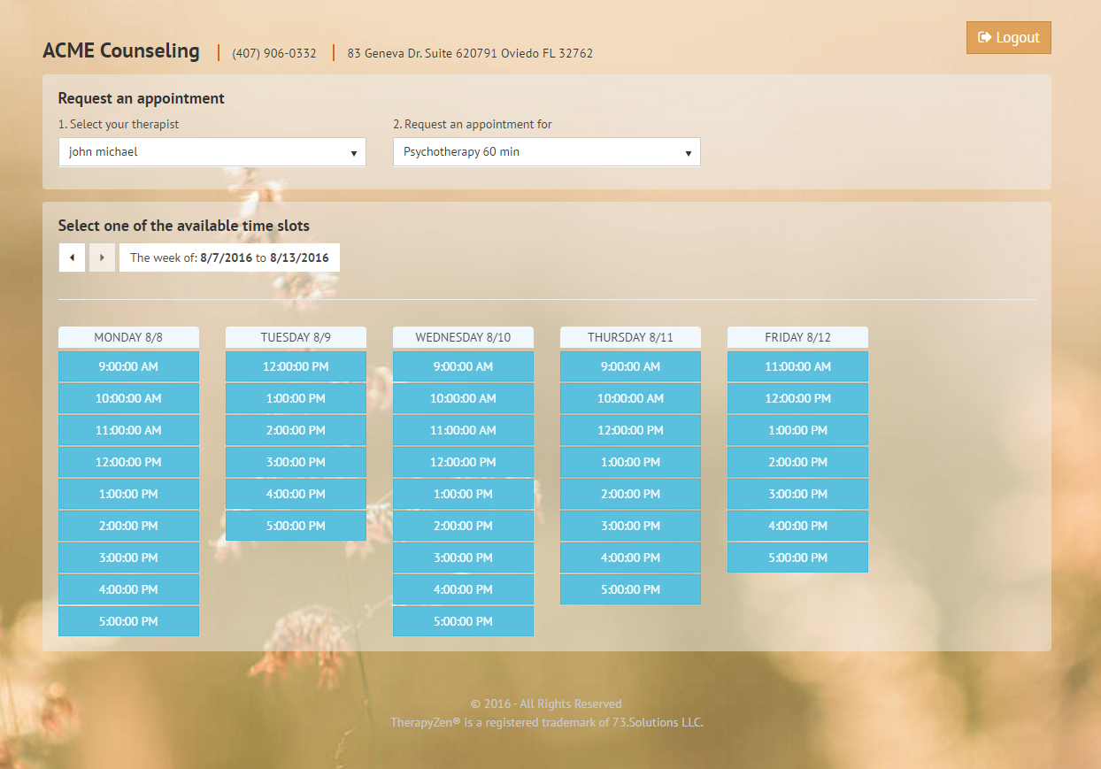Choose Monday 8/8 10:00:00 AM slot

pyautogui.click(x=128, y=398)
